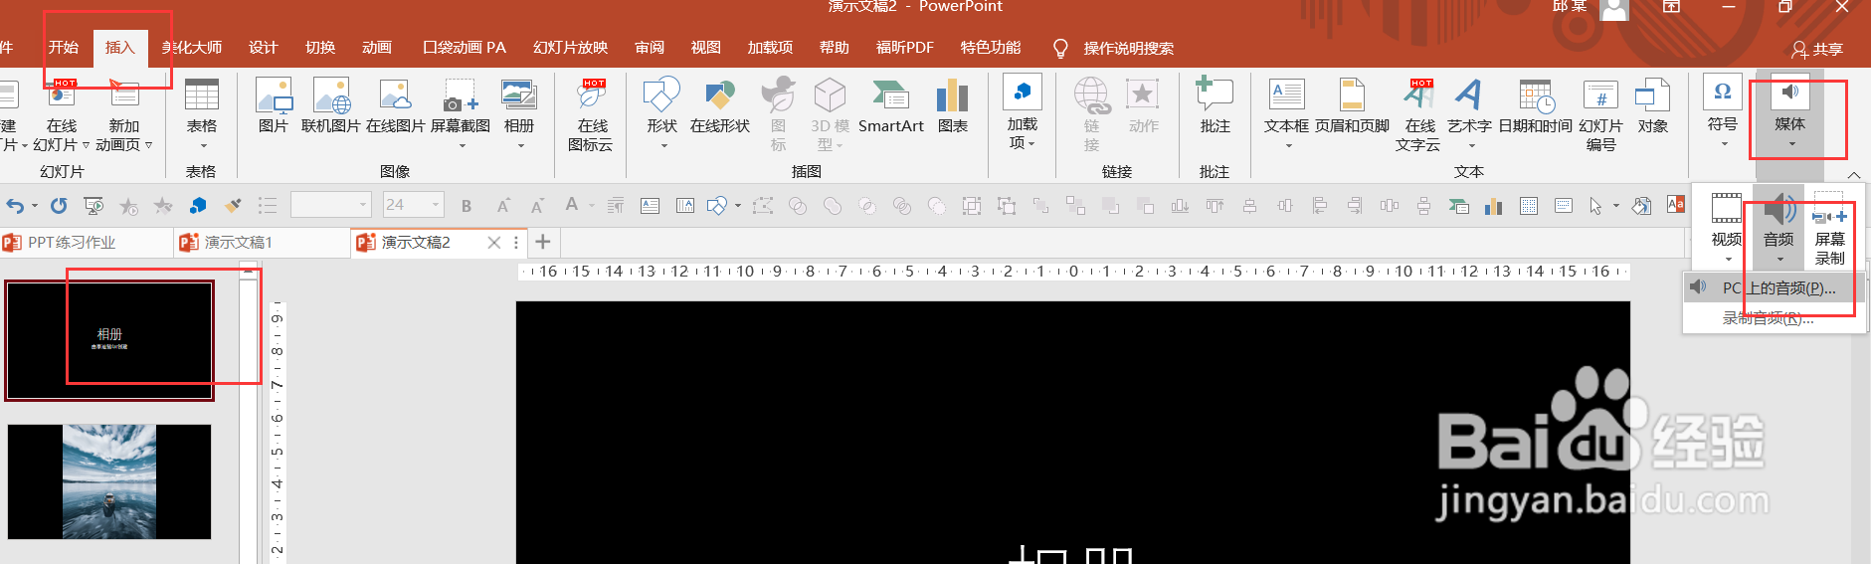The width and height of the screenshot is (1871, 564).
Task: Switch to the 开始 ribbon tab
Action: coord(64,48)
